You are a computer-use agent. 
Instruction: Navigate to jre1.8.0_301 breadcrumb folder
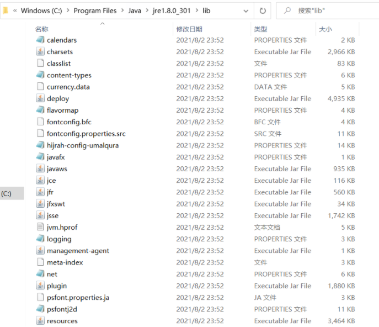(x=172, y=10)
